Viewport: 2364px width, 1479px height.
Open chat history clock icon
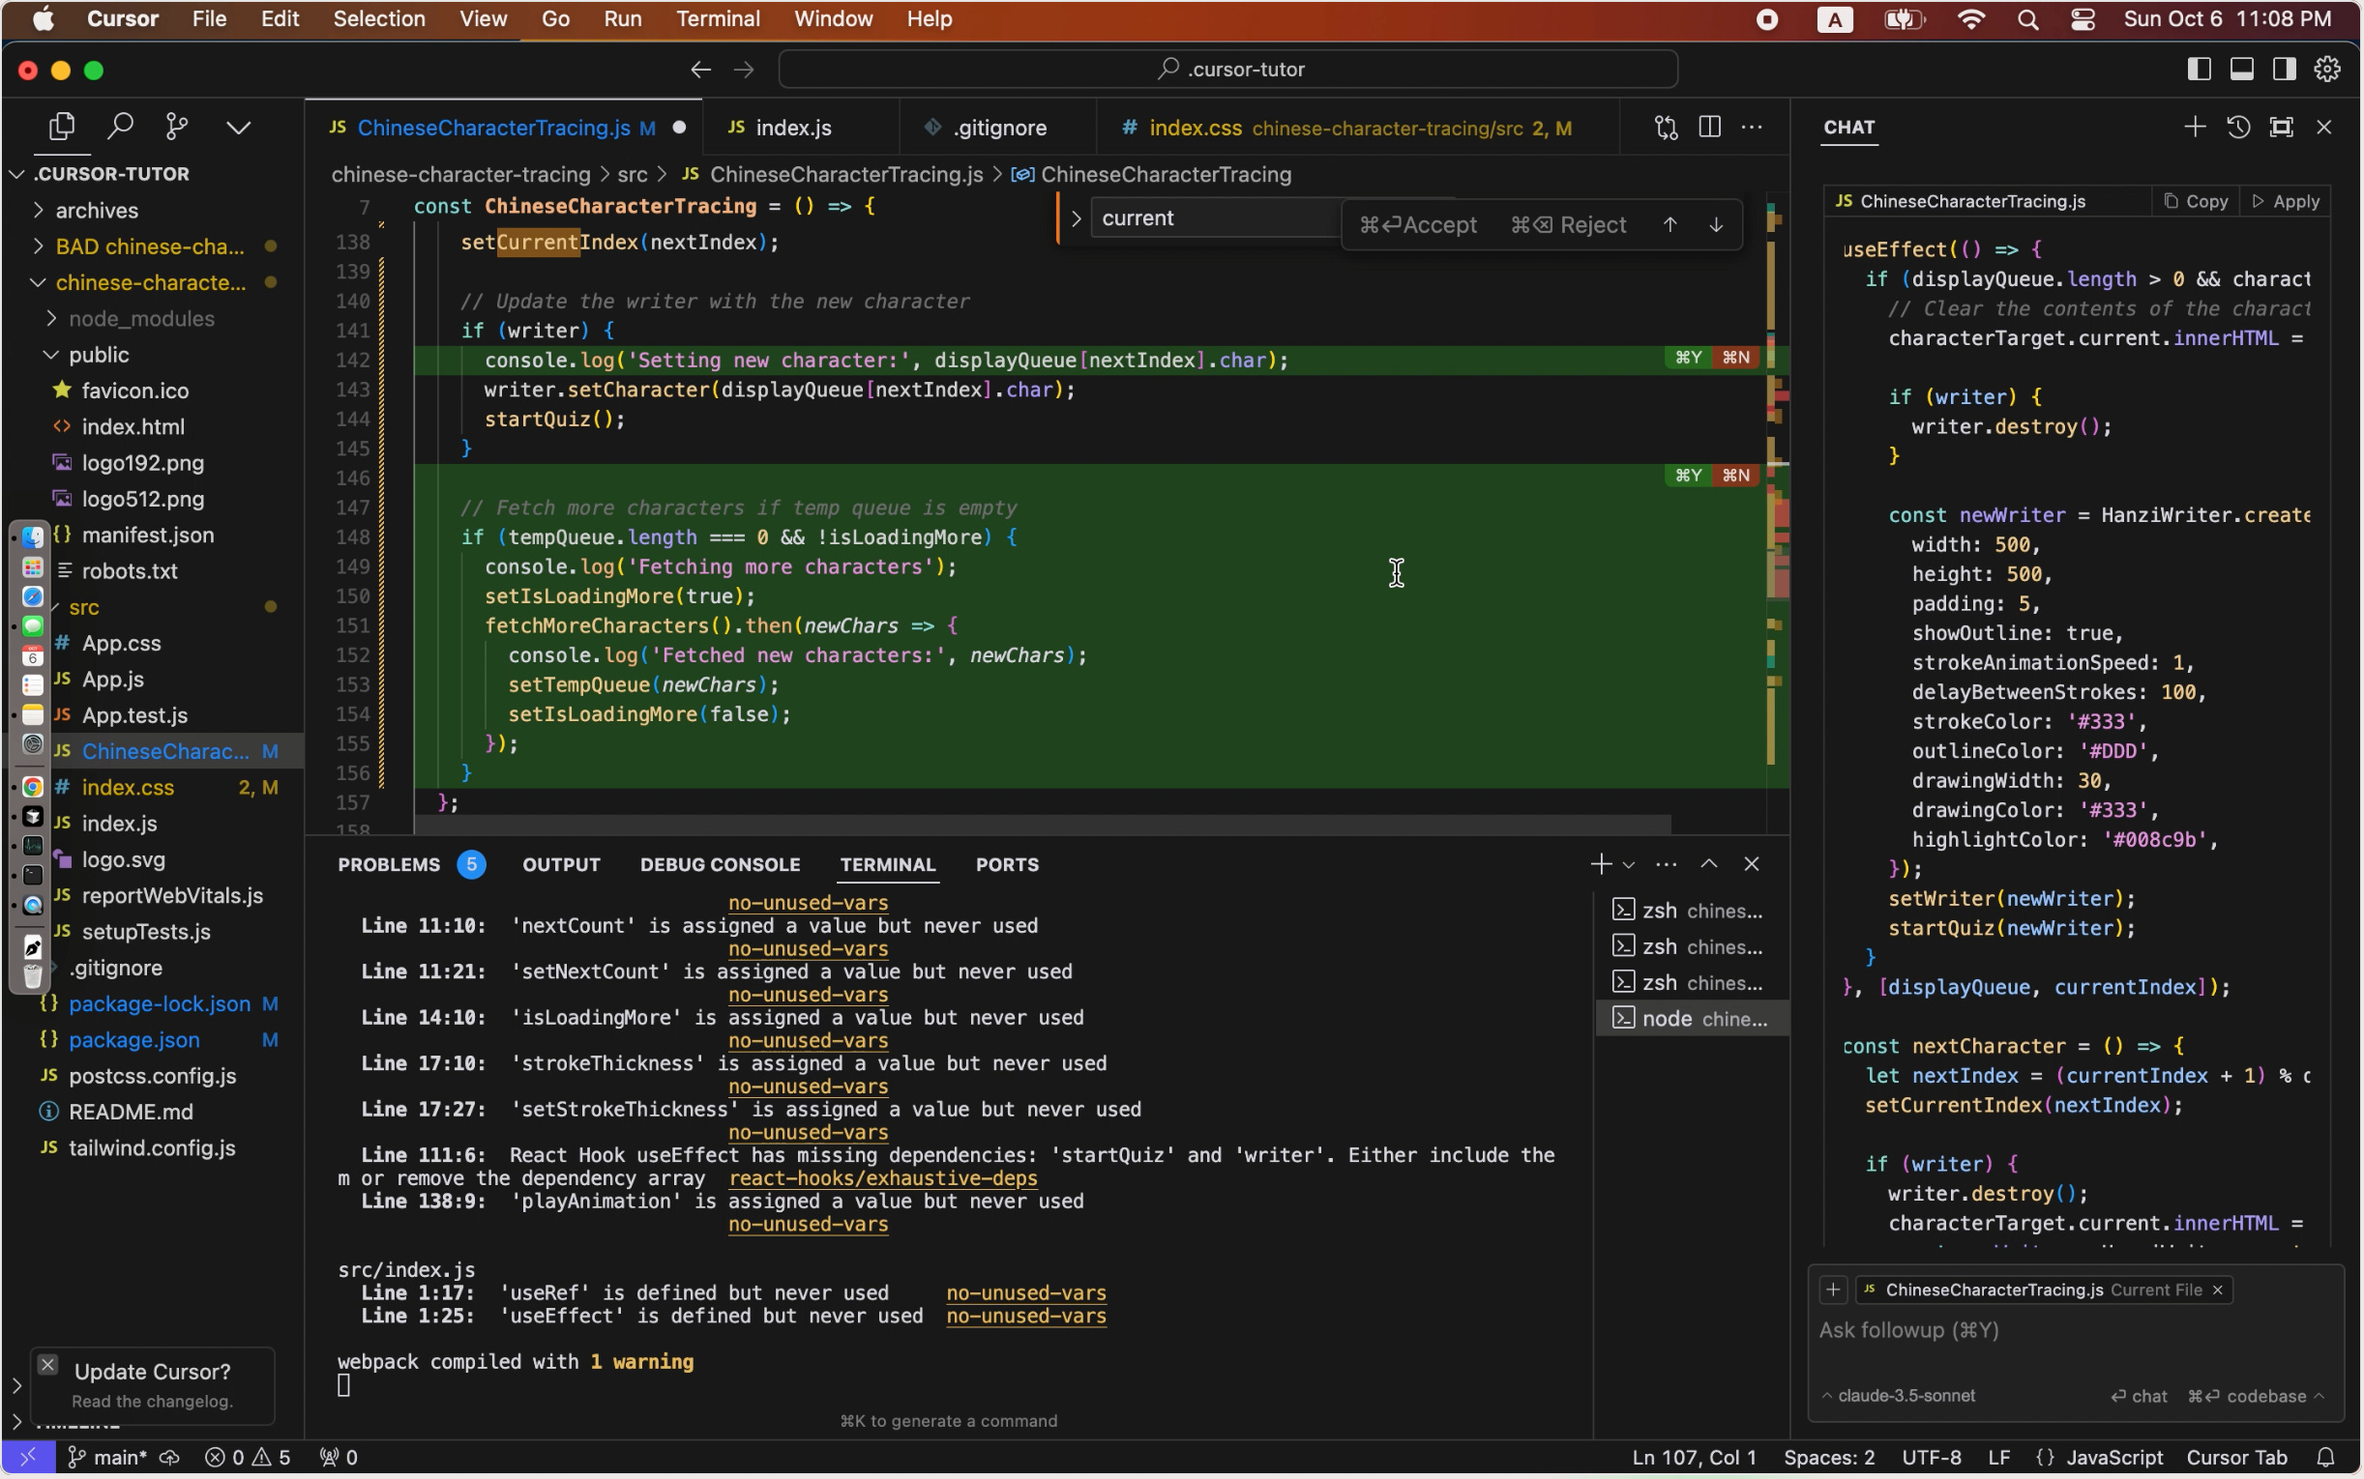pyautogui.click(x=2238, y=128)
